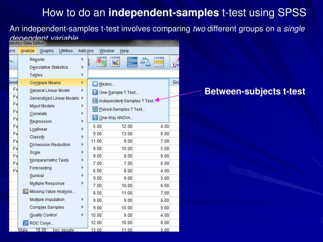
Task: Click cell 13.00 in the row with 9.00 and 6.00
Action: click(x=118, y=134)
